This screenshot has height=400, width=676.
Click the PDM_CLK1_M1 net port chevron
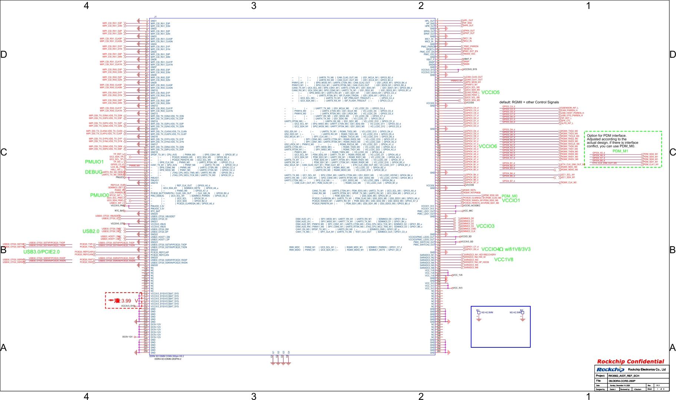[642, 164]
